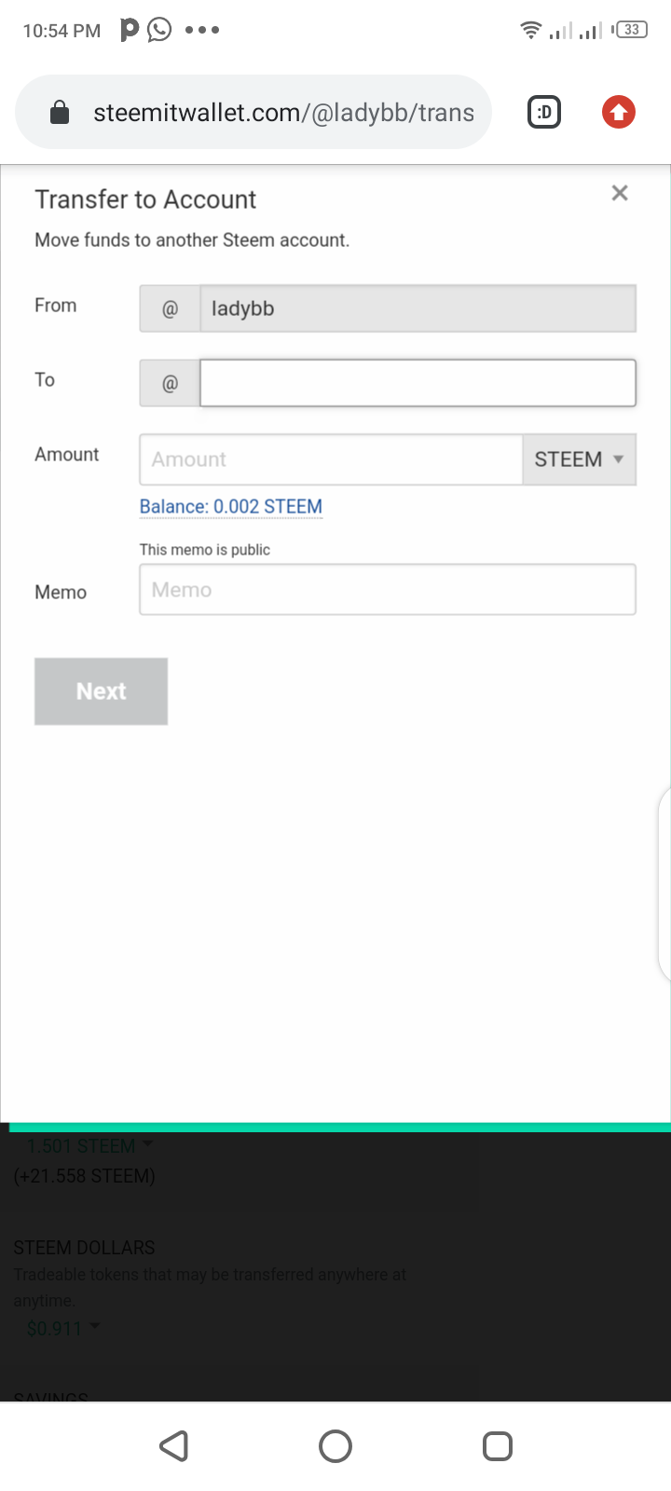Image resolution: width=671 pixels, height=1491 pixels.
Task: Open the browser tab switcher icon
Action: click(544, 113)
